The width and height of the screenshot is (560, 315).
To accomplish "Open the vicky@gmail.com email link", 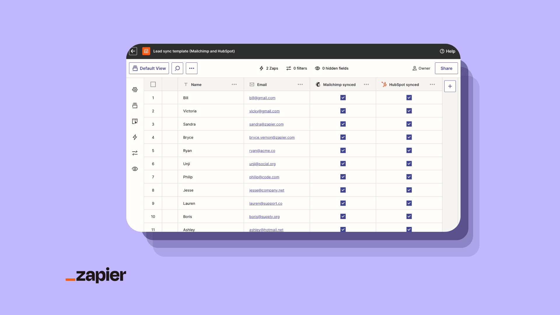I will [x=264, y=111].
